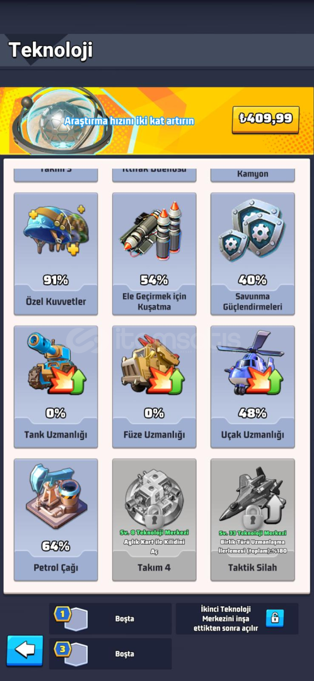The image size is (314, 681).
Task: Open Savunma Güçlendirmeleri shield icon
Action: point(252,230)
